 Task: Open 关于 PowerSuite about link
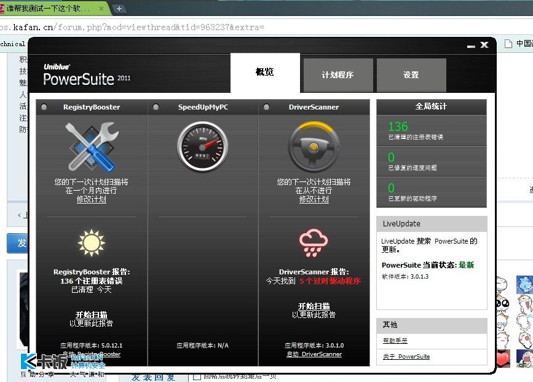406,357
